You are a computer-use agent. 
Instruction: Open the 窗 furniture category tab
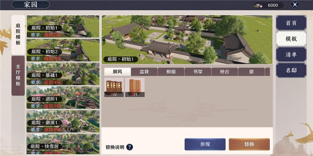[251, 72]
